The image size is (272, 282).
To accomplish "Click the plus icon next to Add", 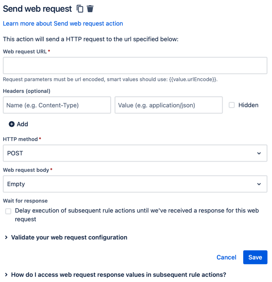I will pyautogui.click(x=12, y=124).
